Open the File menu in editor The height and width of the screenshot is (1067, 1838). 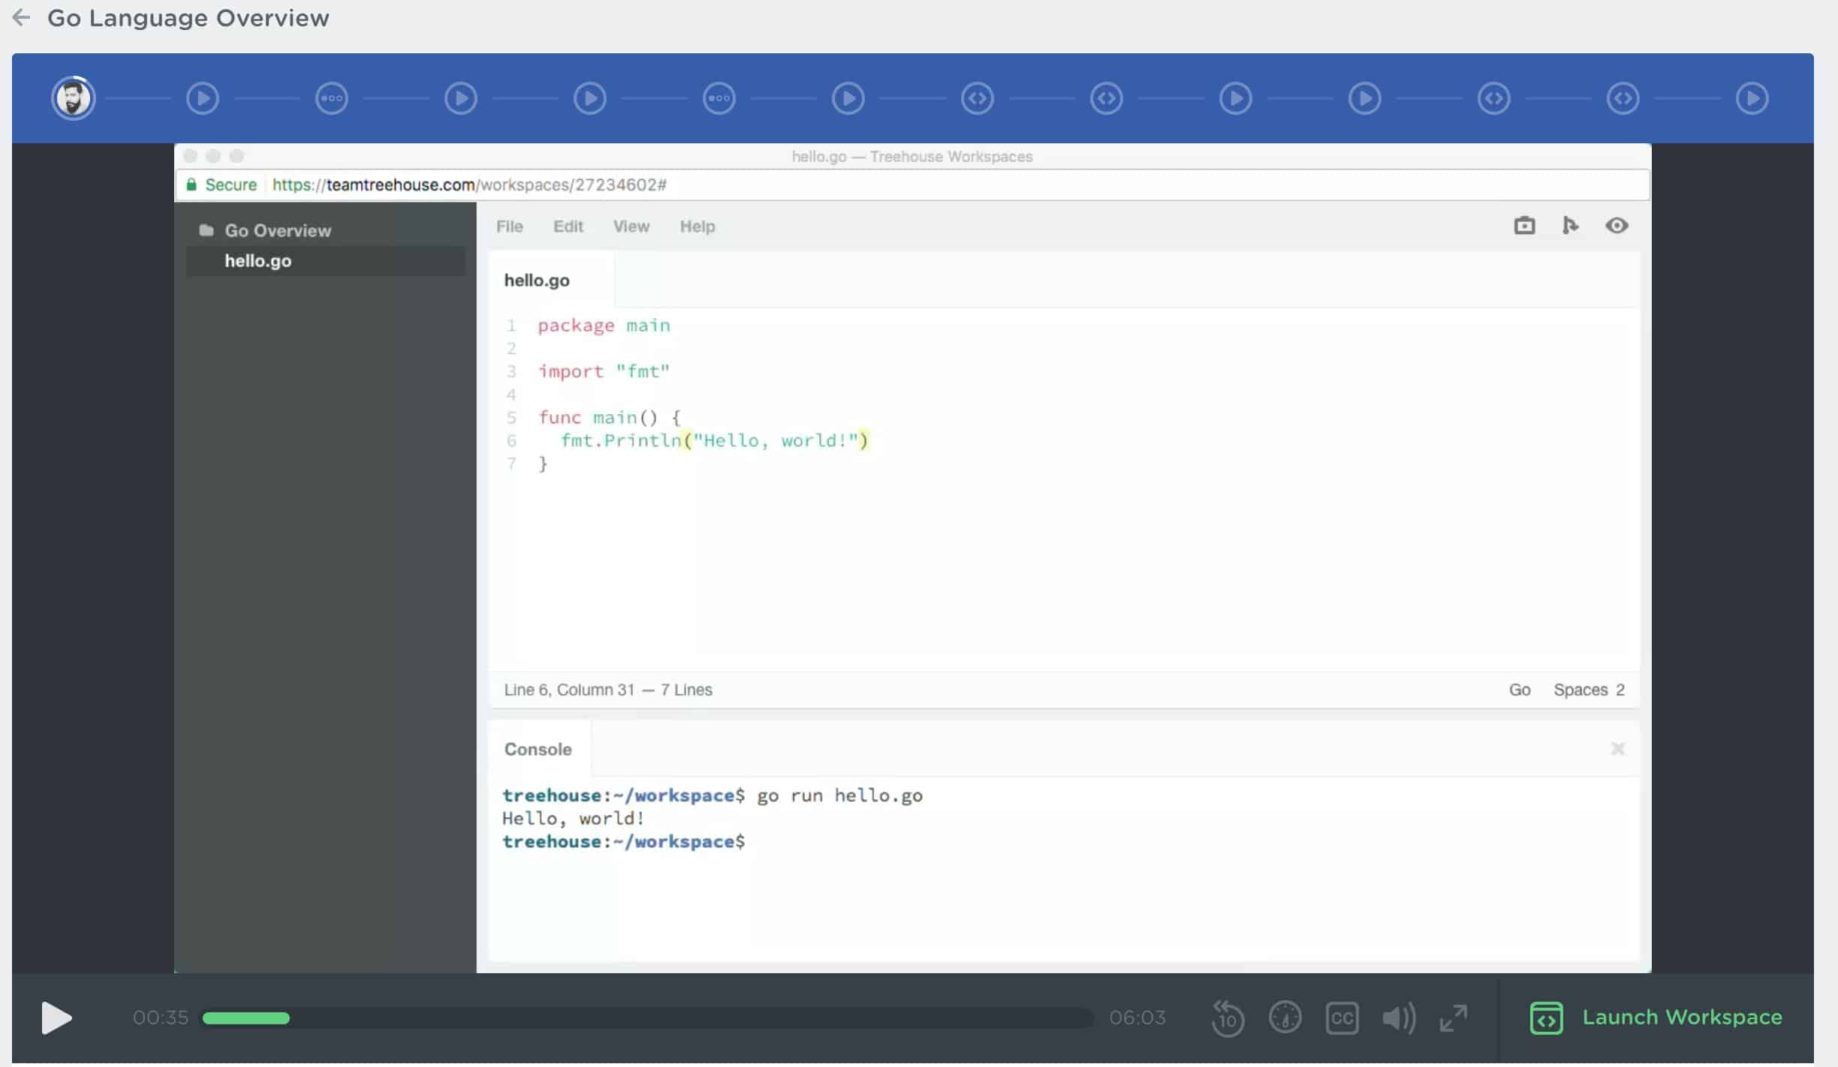[x=508, y=225]
